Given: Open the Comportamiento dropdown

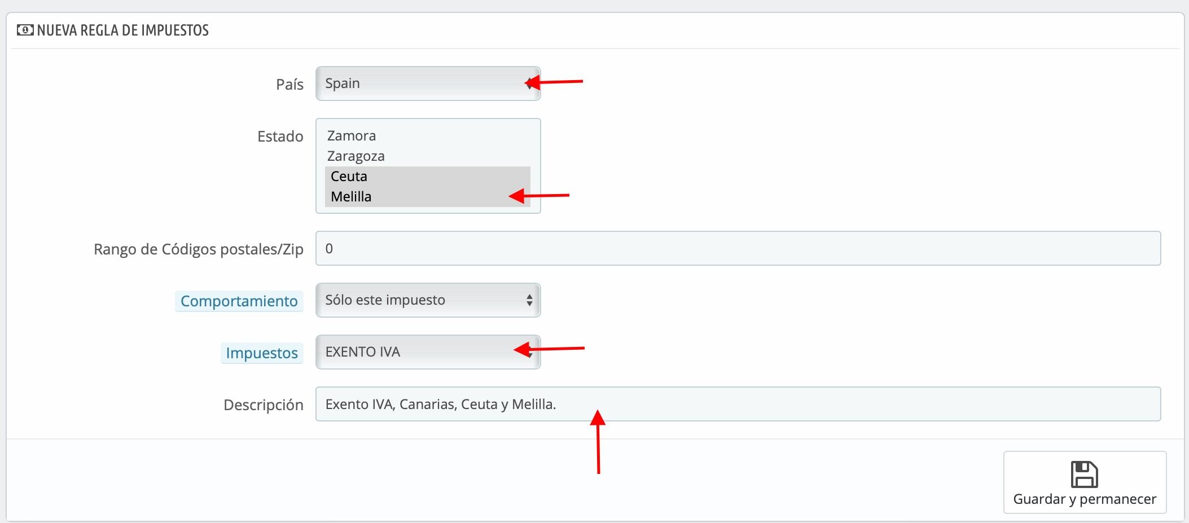Looking at the screenshot, I should (428, 300).
